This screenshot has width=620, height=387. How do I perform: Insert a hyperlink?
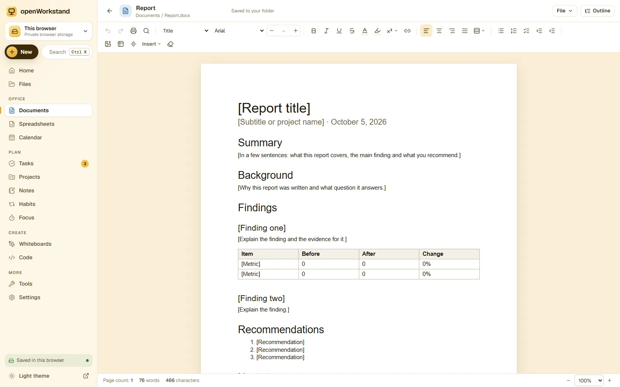click(x=407, y=31)
